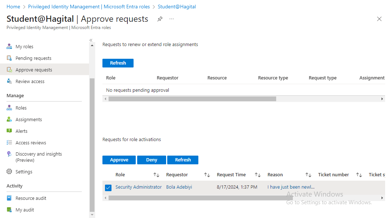Sort by the Request Time column arrows
Viewport: 392px width, 218px height.
257,175
